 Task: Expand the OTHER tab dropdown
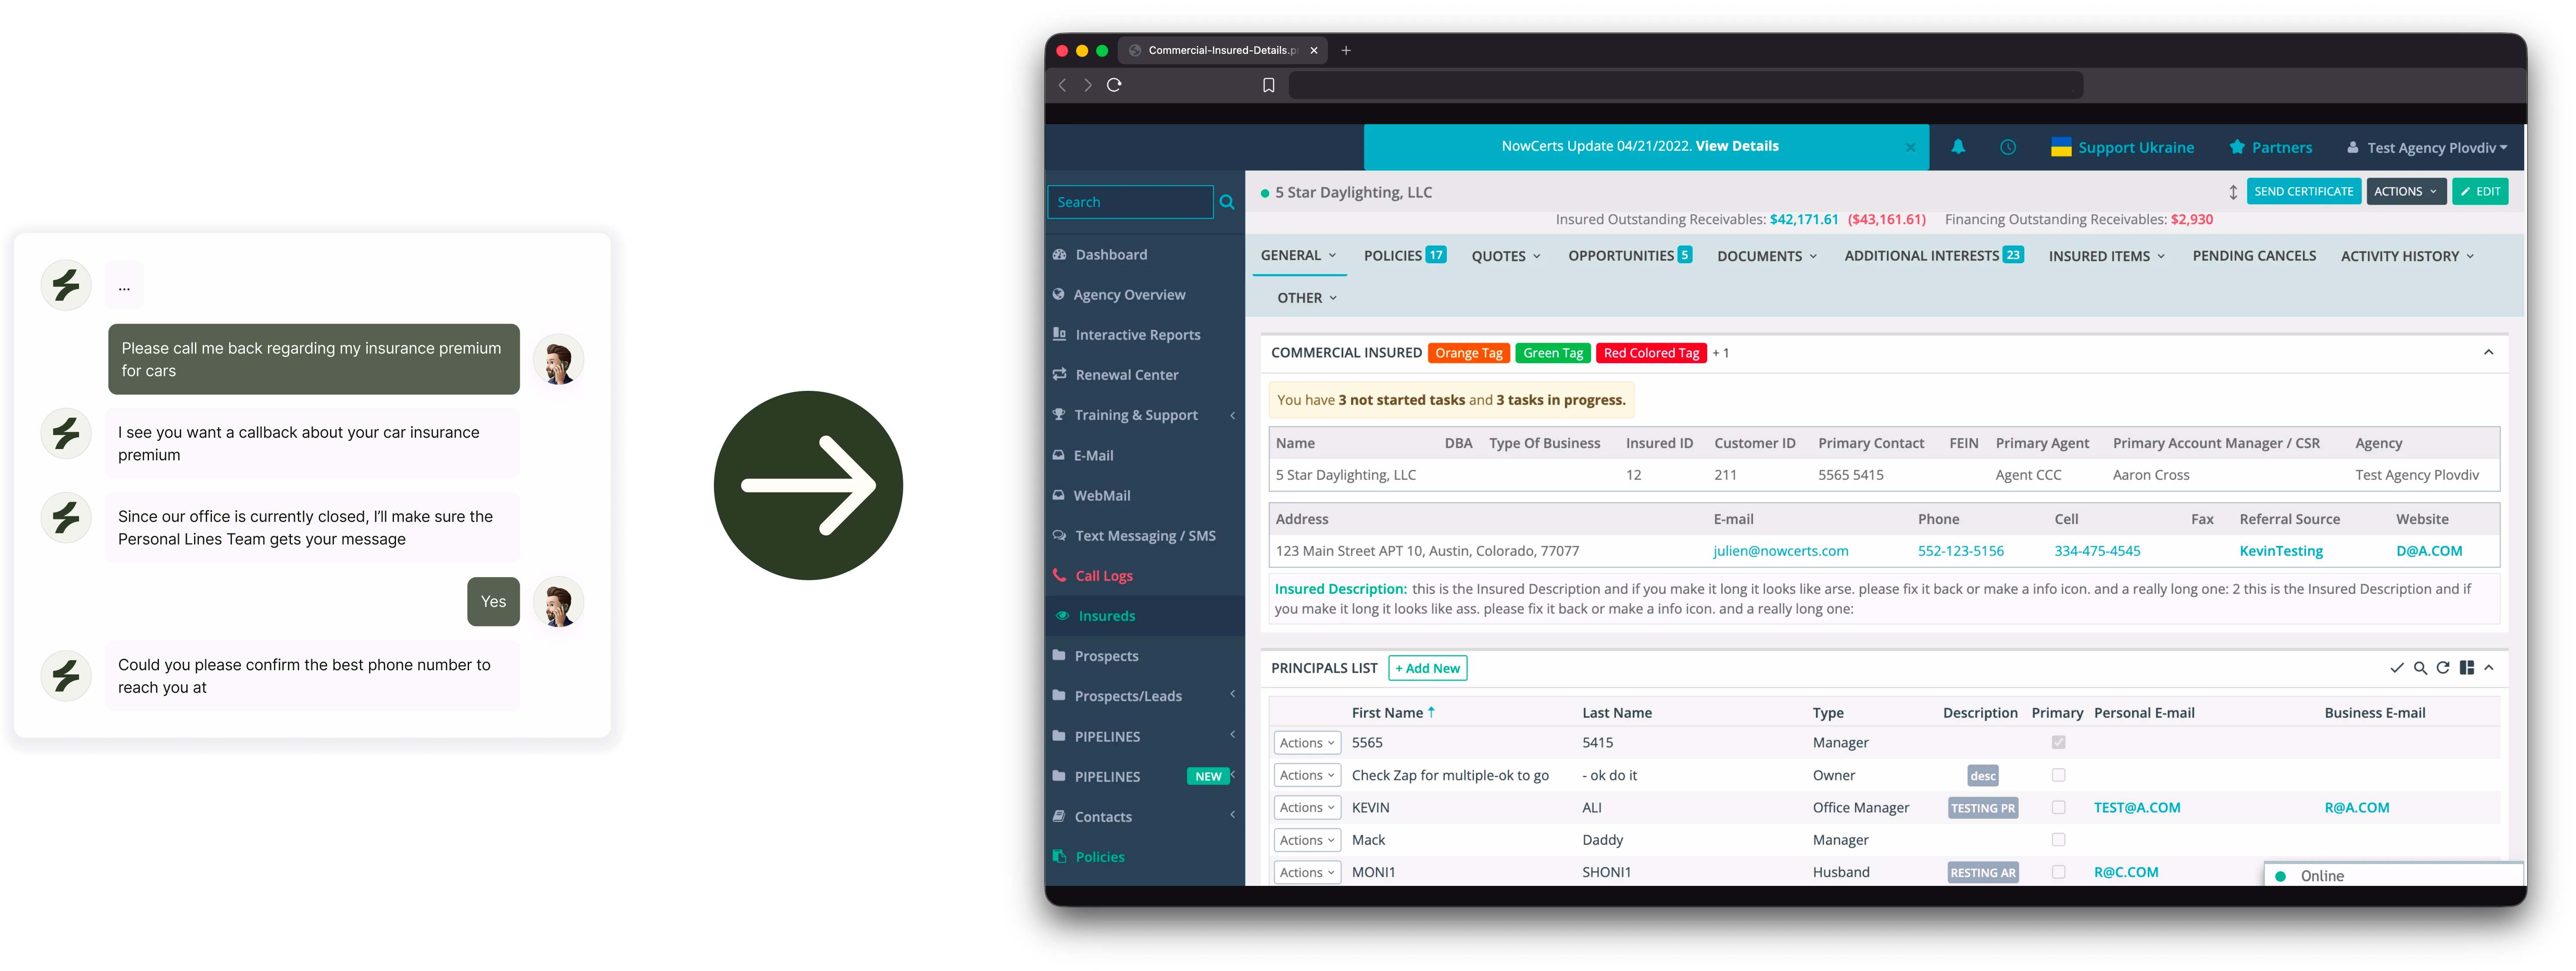(x=1307, y=298)
